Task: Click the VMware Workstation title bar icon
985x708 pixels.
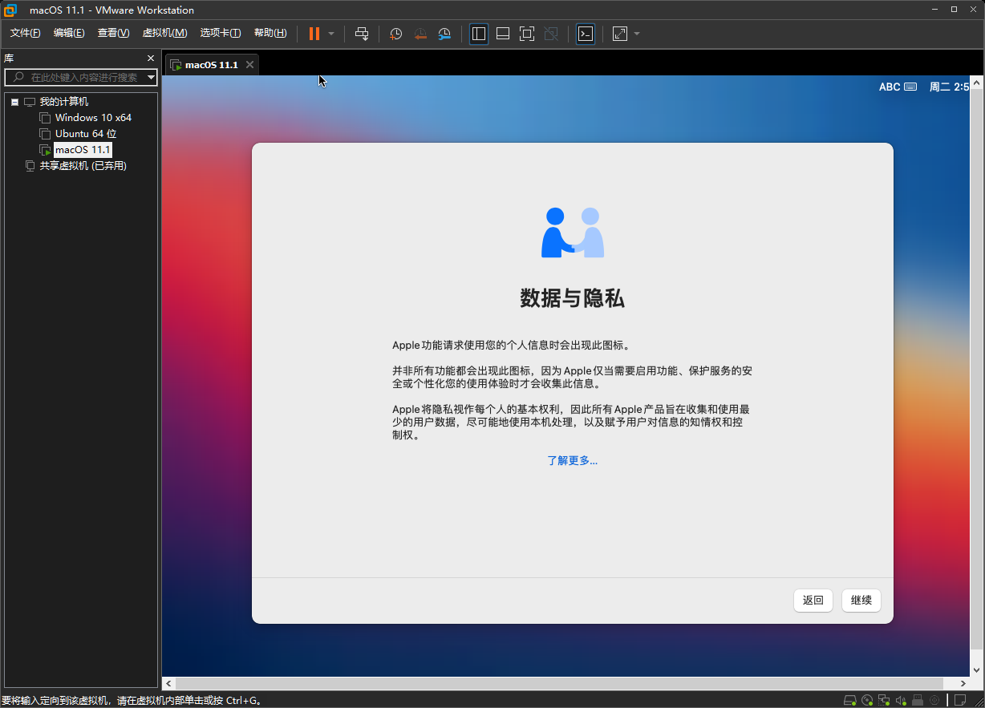Action: pos(11,10)
